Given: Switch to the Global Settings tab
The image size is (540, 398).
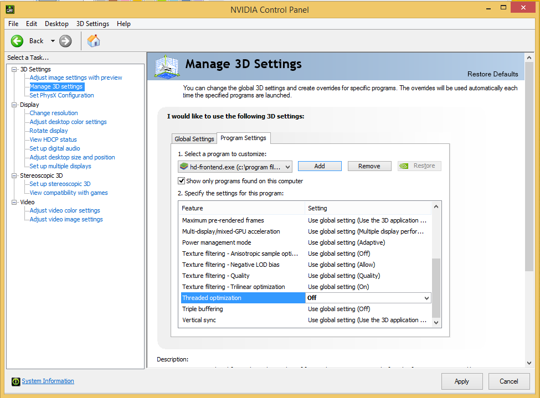Looking at the screenshot, I should click(x=194, y=139).
